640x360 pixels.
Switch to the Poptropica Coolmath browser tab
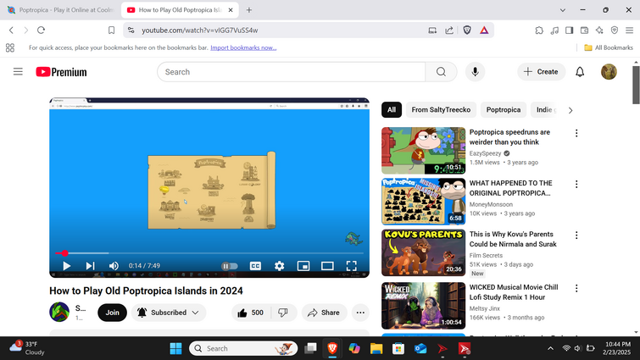pos(60,10)
